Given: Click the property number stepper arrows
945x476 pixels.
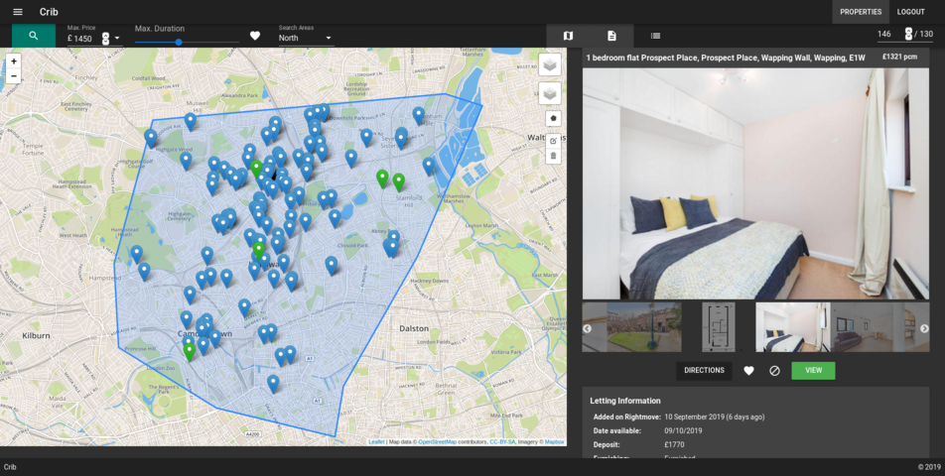Looking at the screenshot, I should pos(908,34).
